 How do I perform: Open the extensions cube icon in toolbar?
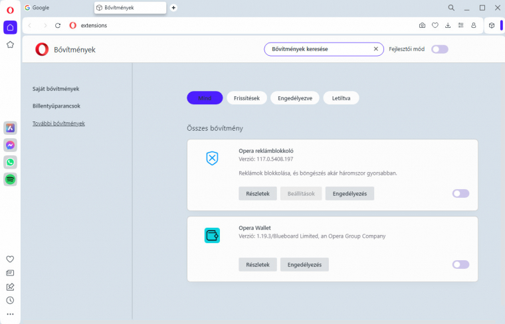coord(492,25)
